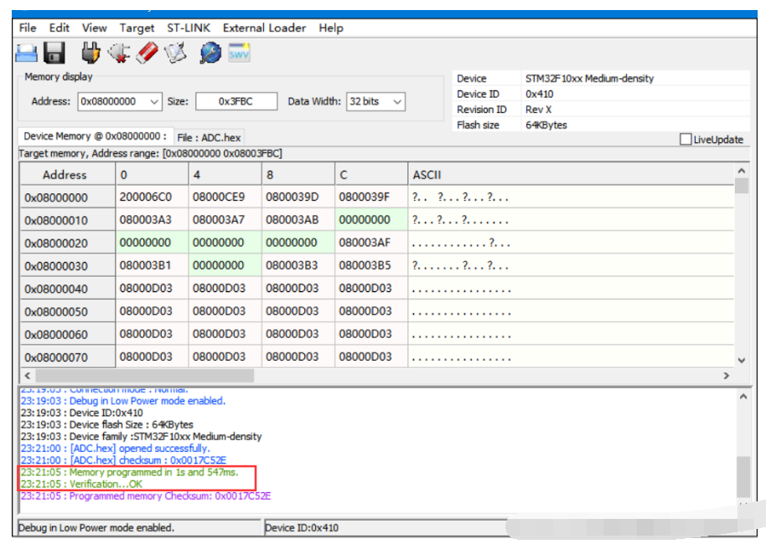Image resolution: width=766 pixels, height=544 pixels.
Task: Click the log panel vertical scrollbar thumb
Action: tap(743, 477)
